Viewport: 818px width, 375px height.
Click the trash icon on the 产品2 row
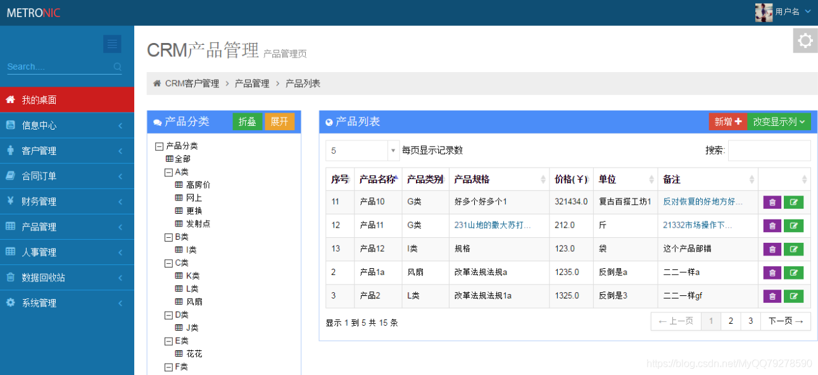click(772, 295)
